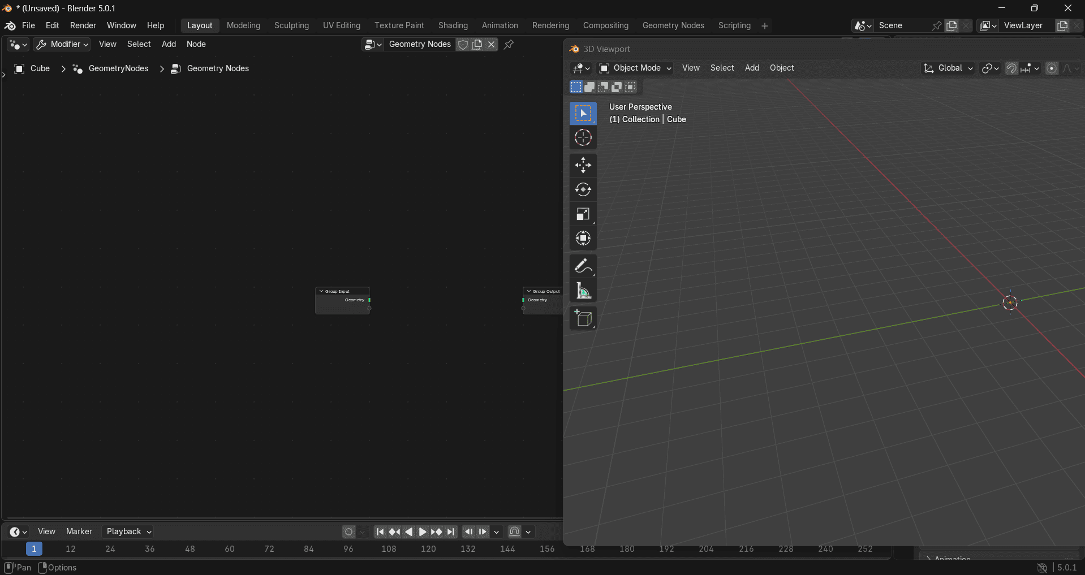Select the Measure tool
The width and height of the screenshot is (1085, 575).
coord(583,291)
